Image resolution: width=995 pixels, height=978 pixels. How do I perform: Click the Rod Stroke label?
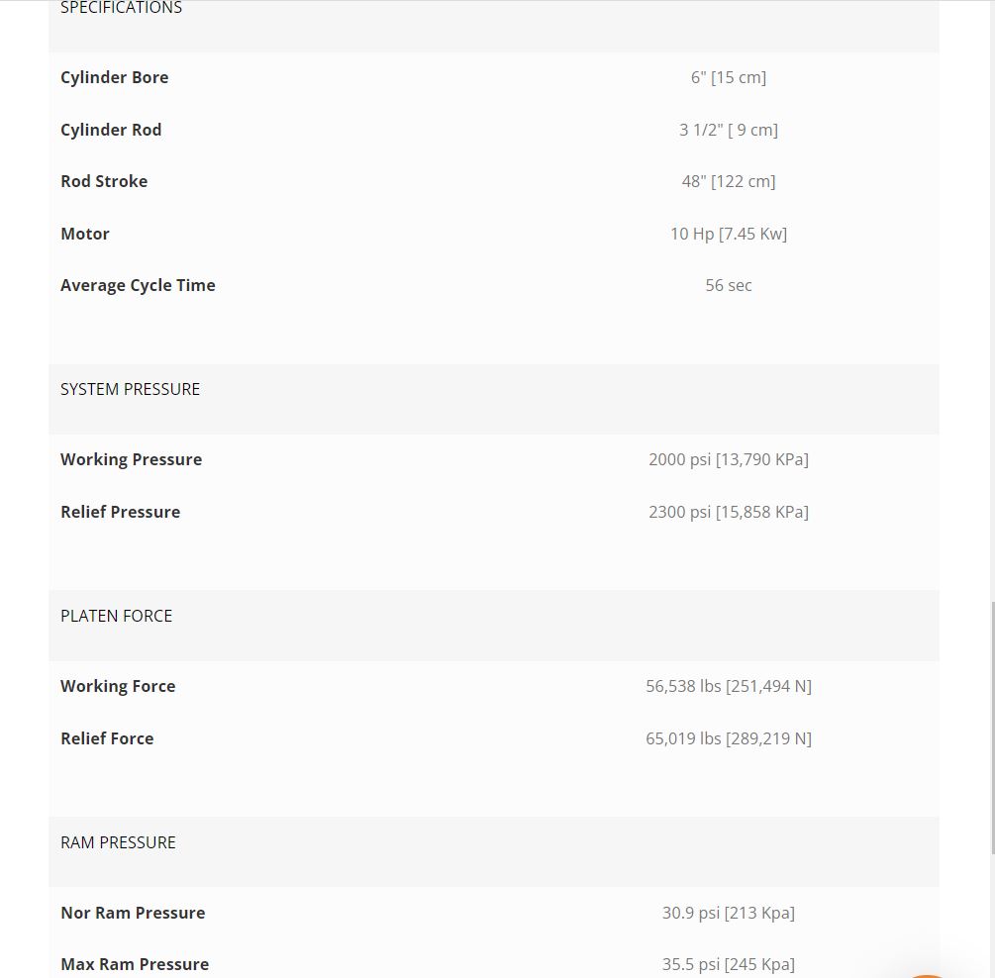104,181
